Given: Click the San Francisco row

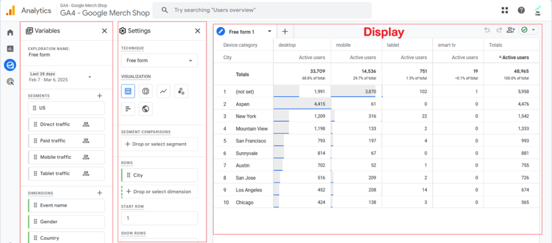Looking at the screenshot, I should (x=376, y=141).
